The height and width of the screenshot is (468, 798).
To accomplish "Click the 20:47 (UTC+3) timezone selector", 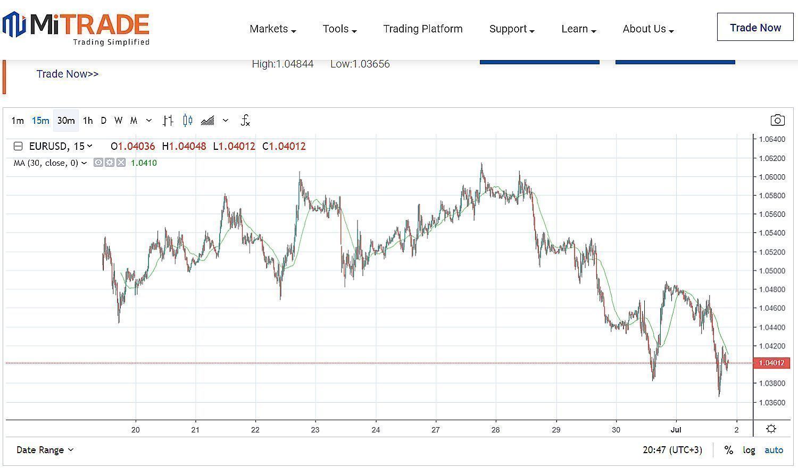I will pyautogui.click(x=672, y=450).
